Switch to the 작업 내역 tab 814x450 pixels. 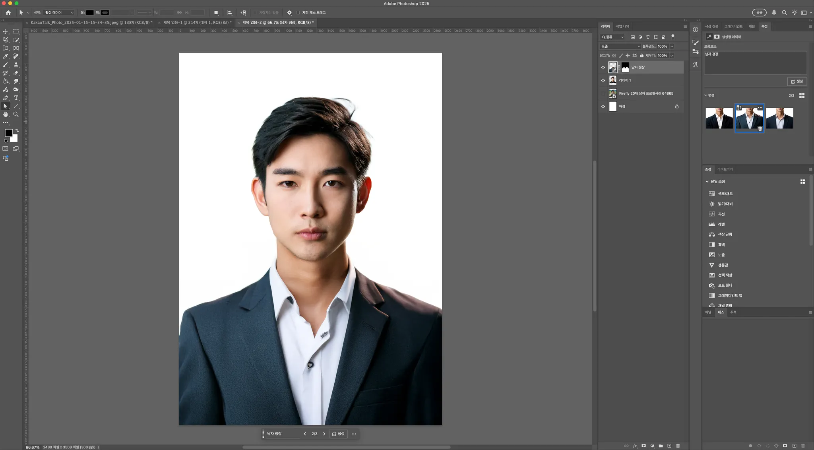622,26
